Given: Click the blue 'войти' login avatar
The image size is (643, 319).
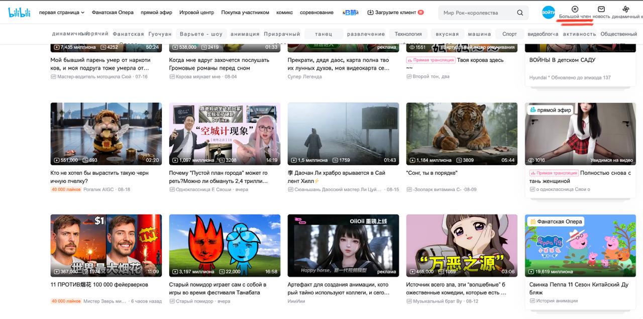Looking at the screenshot, I should (x=549, y=13).
